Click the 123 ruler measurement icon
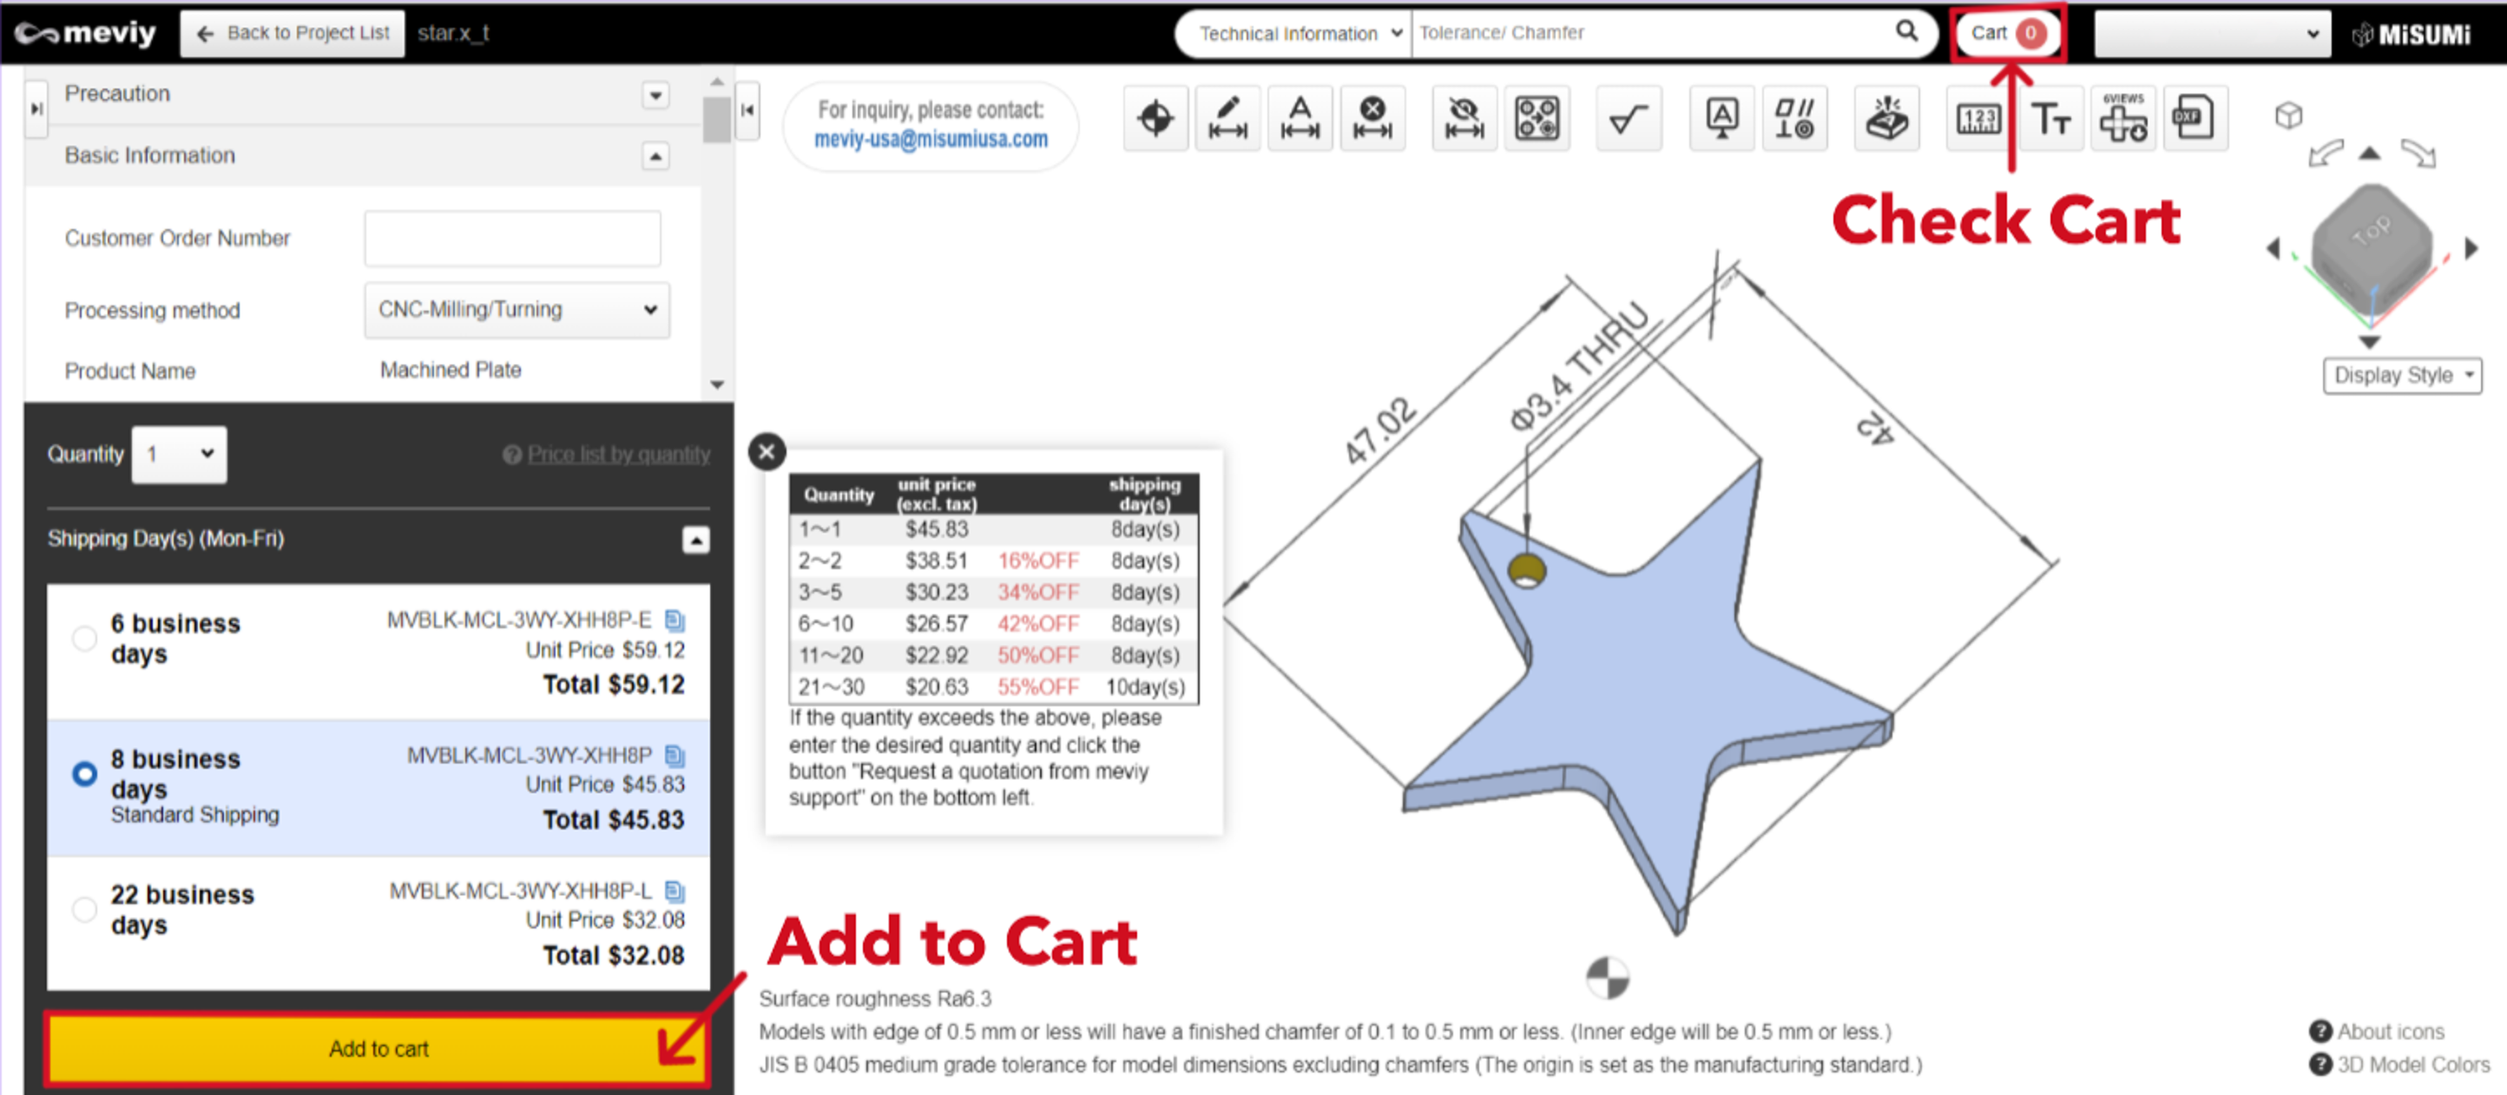This screenshot has width=2507, height=1095. pos(1977,119)
